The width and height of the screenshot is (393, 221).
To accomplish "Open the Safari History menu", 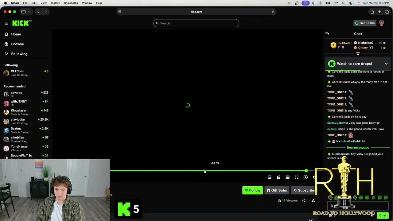I will [55, 3].
